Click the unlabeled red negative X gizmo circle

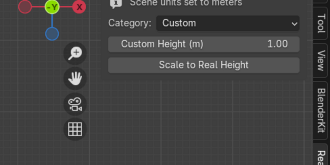click(25, 7)
